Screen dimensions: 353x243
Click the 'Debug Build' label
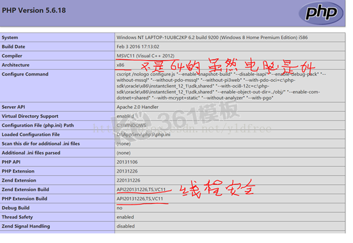[x=15, y=208]
